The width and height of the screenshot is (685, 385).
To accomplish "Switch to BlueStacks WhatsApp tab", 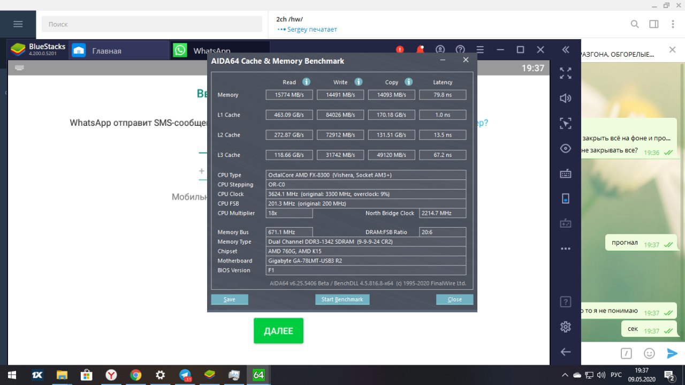I will tap(220, 51).
